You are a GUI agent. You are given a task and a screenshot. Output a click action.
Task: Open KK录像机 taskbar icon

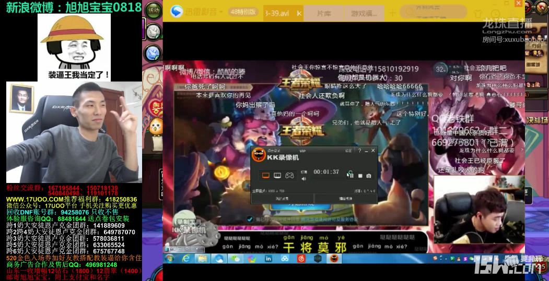pos(334,259)
